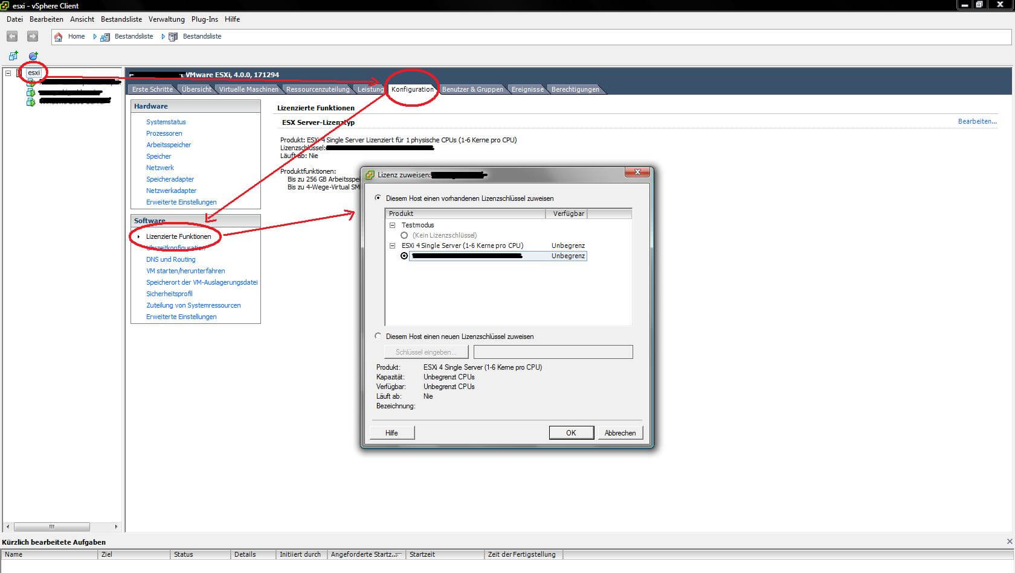Close the Lizenz zuweisen dialog

(x=637, y=173)
